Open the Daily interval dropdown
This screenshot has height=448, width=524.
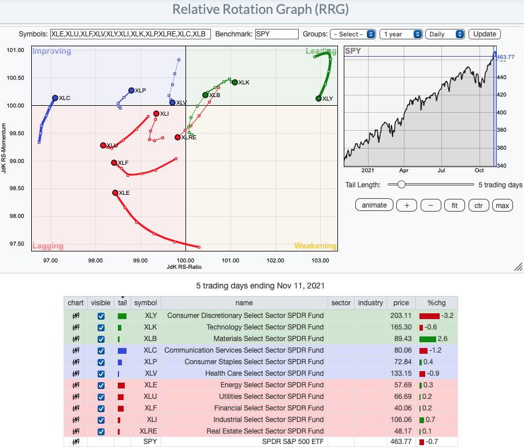(x=445, y=34)
